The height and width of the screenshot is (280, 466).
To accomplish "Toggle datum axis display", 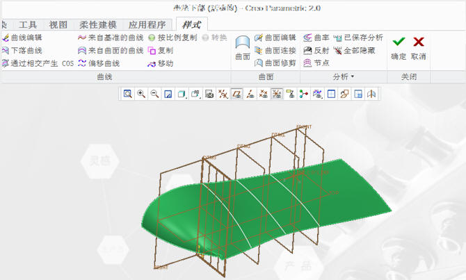I will 250,94.
